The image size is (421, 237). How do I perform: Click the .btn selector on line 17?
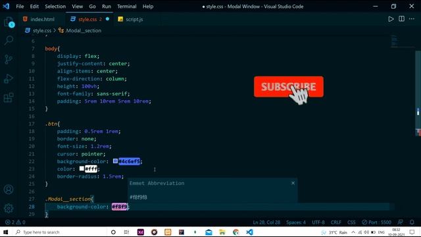click(x=51, y=124)
